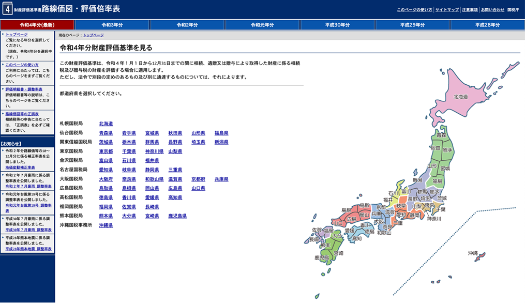The image size is (525, 305).
Task: Click the 国税庁 link in header
Action: (513, 10)
